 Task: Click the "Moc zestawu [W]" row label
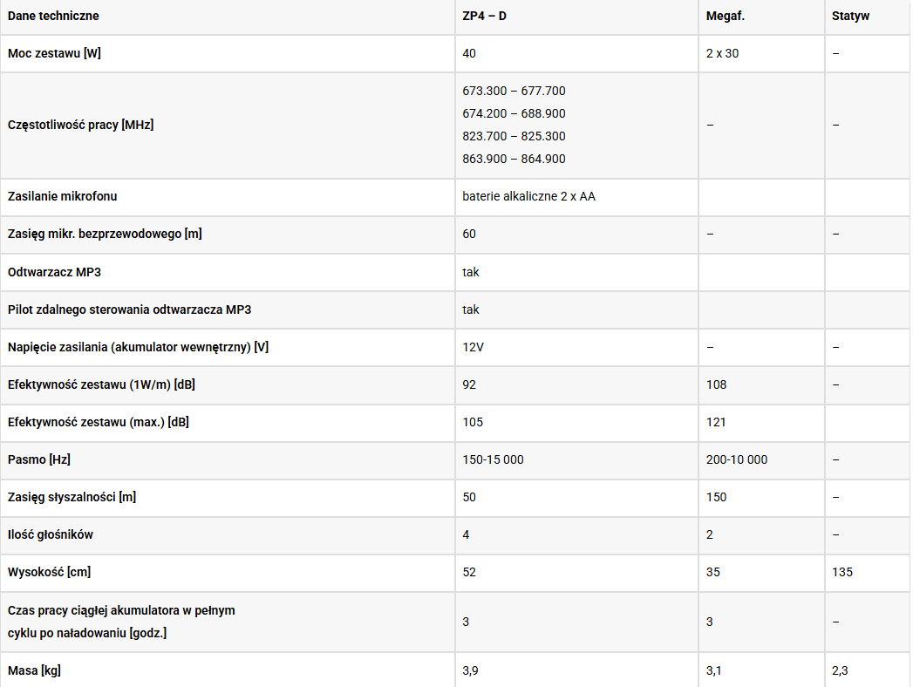[x=54, y=54]
